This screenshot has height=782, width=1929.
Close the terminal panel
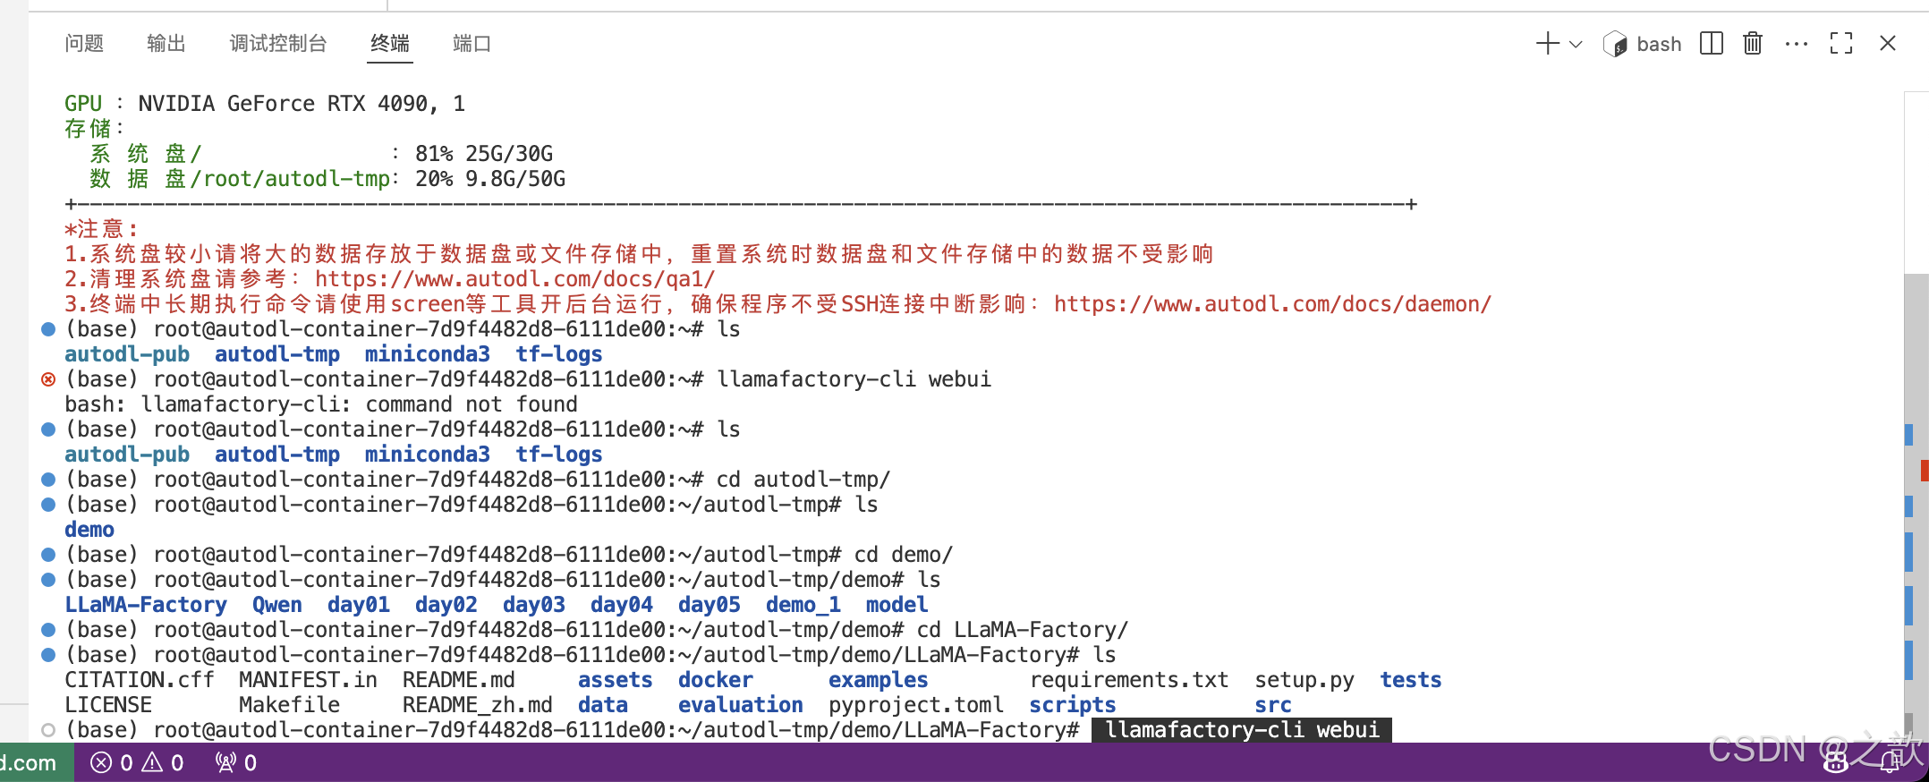click(x=1888, y=43)
